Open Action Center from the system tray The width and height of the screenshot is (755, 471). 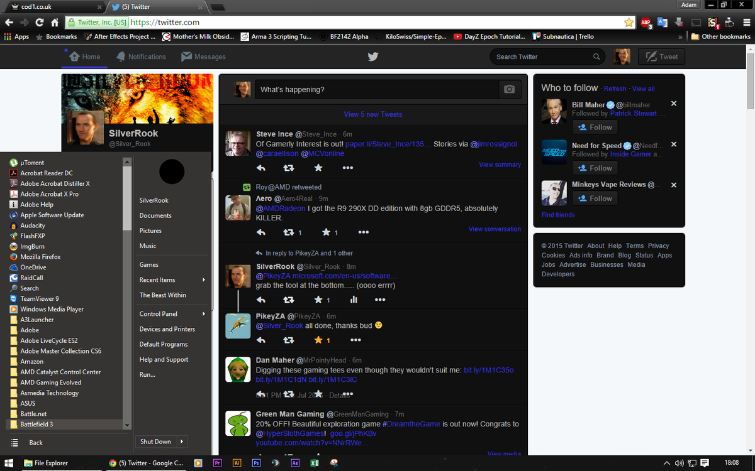pos(705,463)
